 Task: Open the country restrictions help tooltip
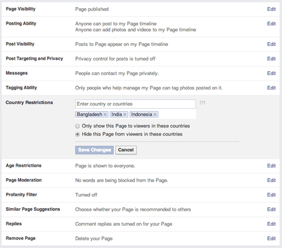(x=202, y=102)
